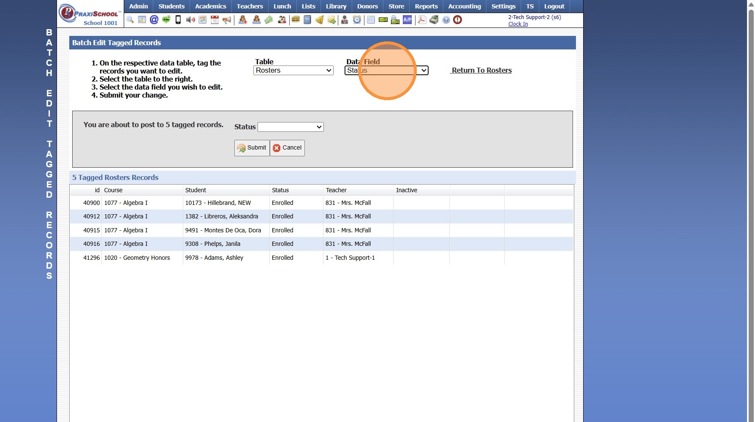The height and width of the screenshot is (422, 755).
Task: Open the Academics menu
Action: point(211,6)
